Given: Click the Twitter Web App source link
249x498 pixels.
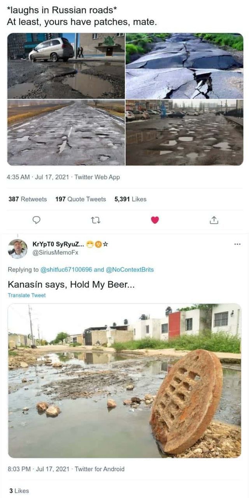Looking at the screenshot, I should coord(97,177).
